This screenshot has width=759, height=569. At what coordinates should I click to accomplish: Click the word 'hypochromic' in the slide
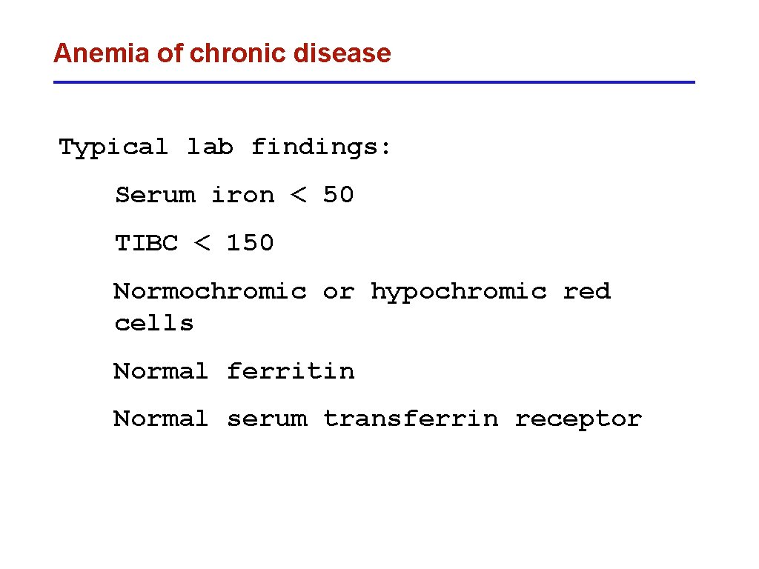click(x=459, y=292)
